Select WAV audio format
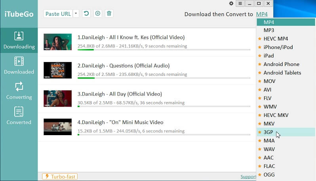 tap(286, 149)
